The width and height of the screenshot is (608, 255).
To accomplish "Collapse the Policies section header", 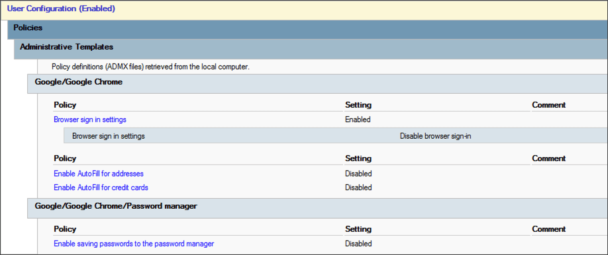I will coord(307,29).
